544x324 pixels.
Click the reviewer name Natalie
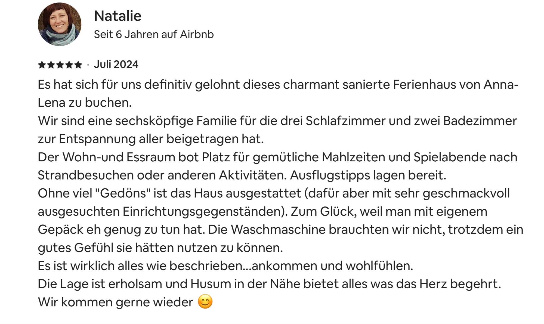point(118,16)
